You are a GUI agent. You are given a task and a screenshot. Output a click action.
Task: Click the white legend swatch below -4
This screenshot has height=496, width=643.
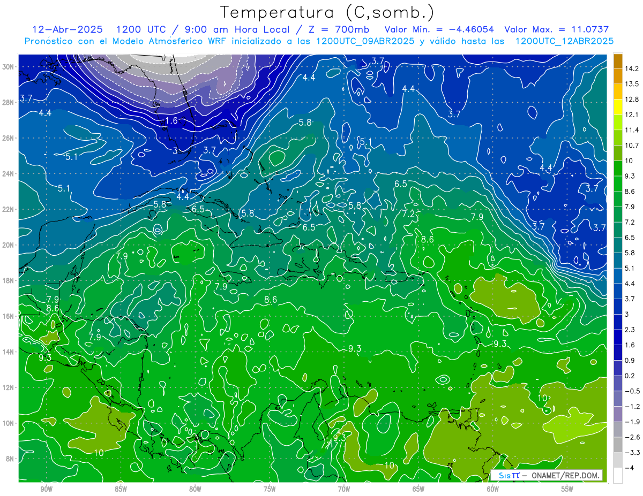pyautogui.click(x=618, y=476)
